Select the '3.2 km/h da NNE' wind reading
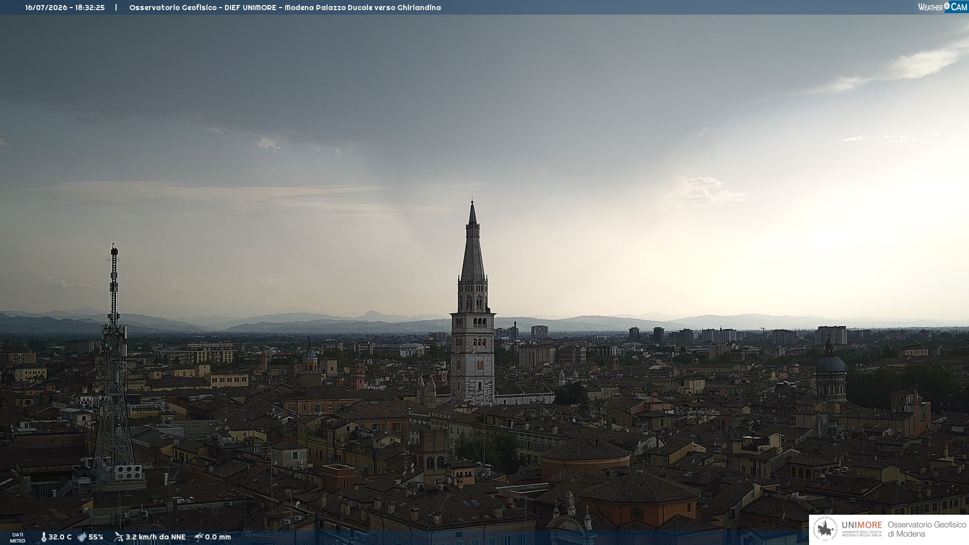The height and width of the screenshot is (545, 969). [155, 537]
